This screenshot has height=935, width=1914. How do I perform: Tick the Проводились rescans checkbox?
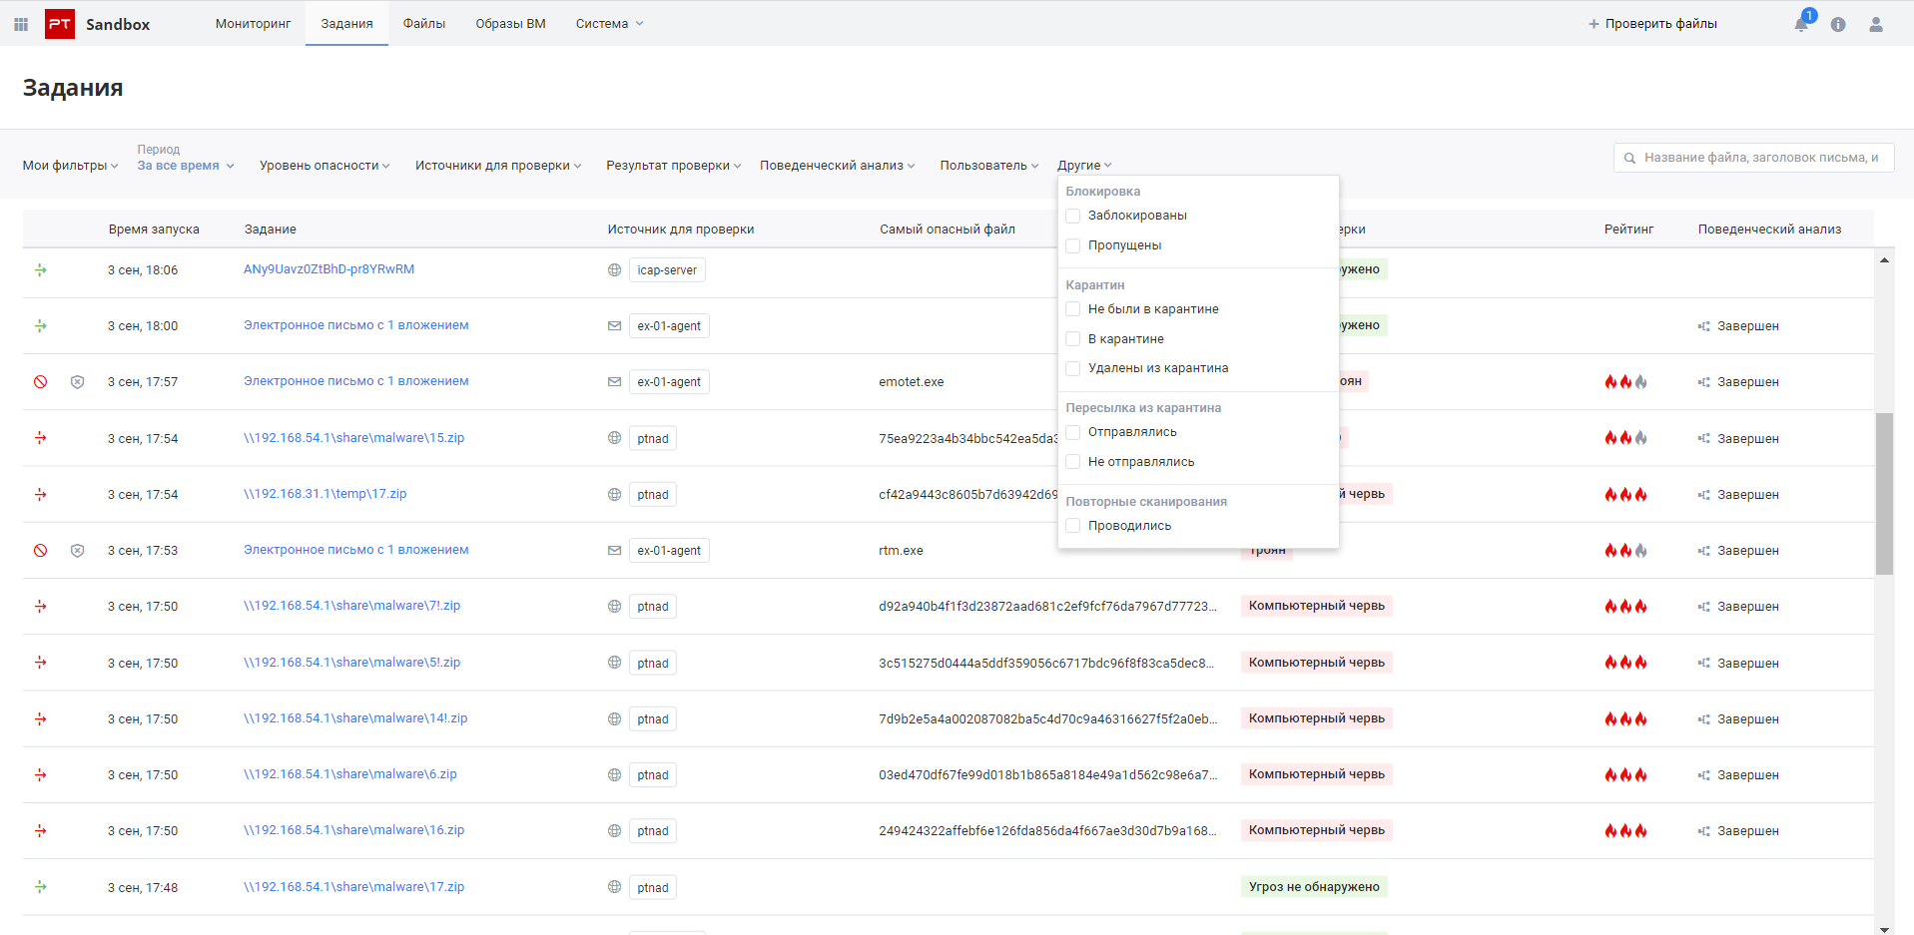point(1073,526)
